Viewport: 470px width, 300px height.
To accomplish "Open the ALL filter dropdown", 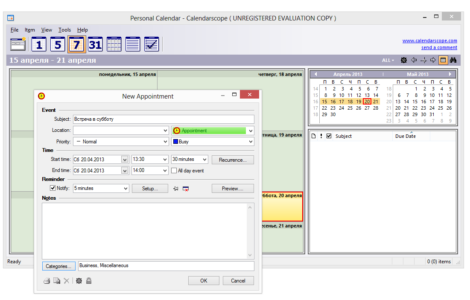I will click(x=388, y=60).
